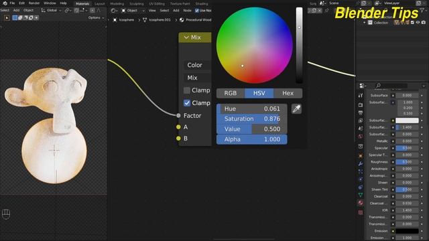The width and height of the screenshot is (429, 241).
Task: Open the editor type dropdown in node editor
Action: click(115, 11)
